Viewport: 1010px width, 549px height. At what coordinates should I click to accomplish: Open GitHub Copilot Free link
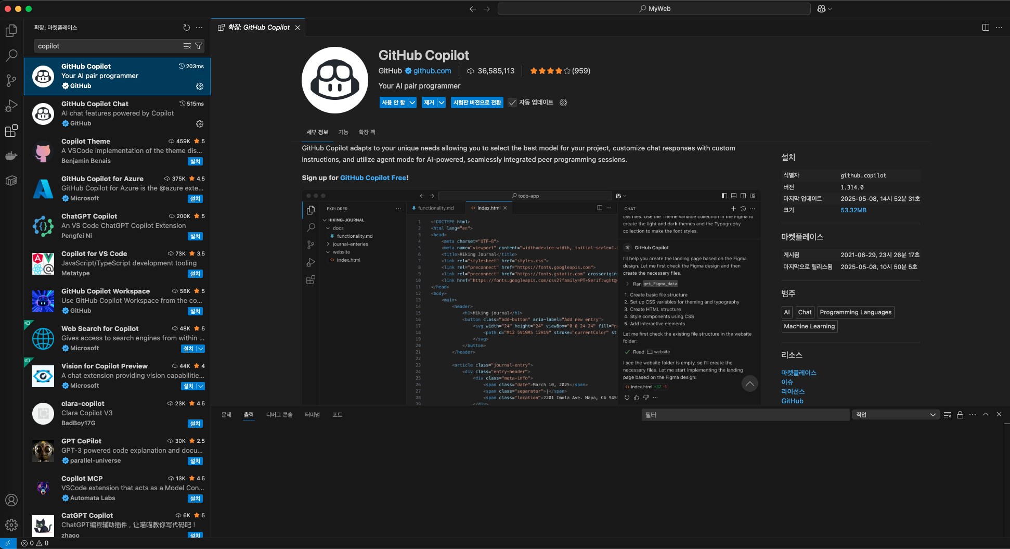[373, 178]
